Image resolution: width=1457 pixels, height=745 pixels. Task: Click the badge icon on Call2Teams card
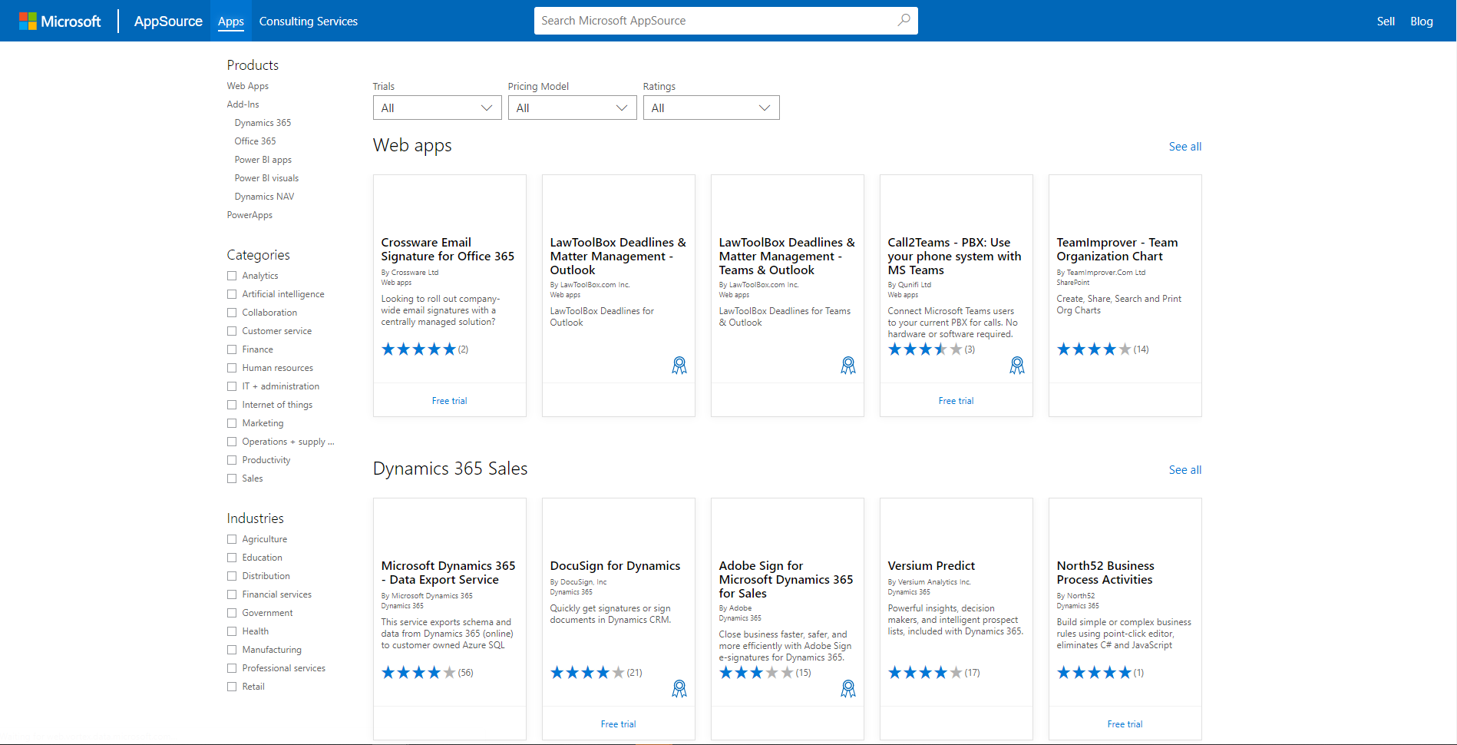click(x=1017, y=366)
